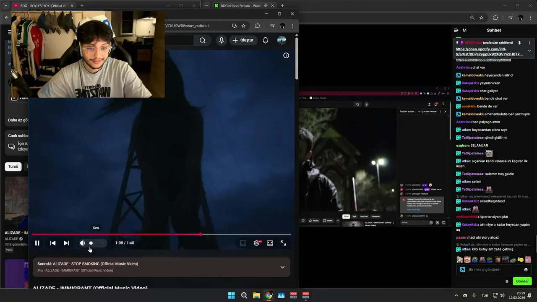Bookmark the YouTube page with star
537x302 pixels.
(243, 26)
